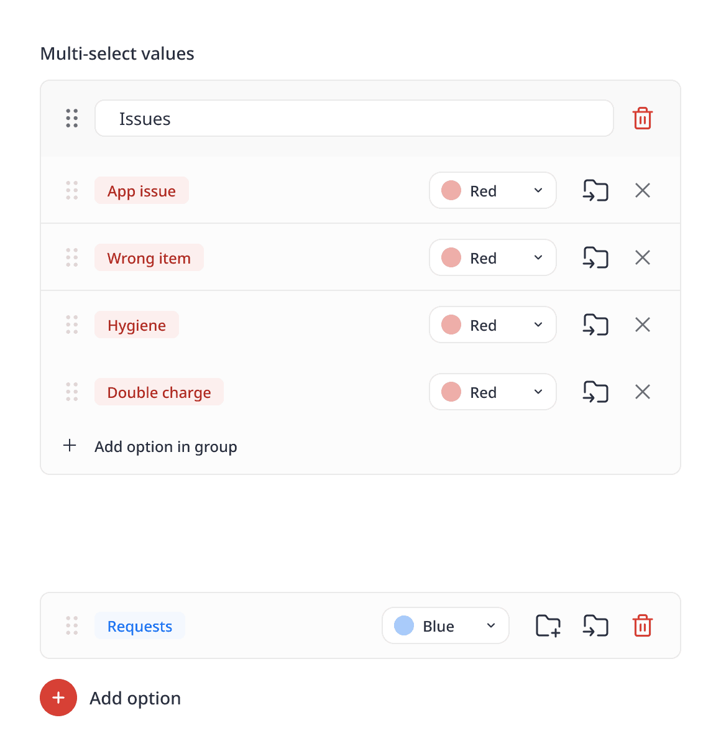This screenshot has width=721, height=756.
Task: Remove the App issue option
Action: pos(642,190)
